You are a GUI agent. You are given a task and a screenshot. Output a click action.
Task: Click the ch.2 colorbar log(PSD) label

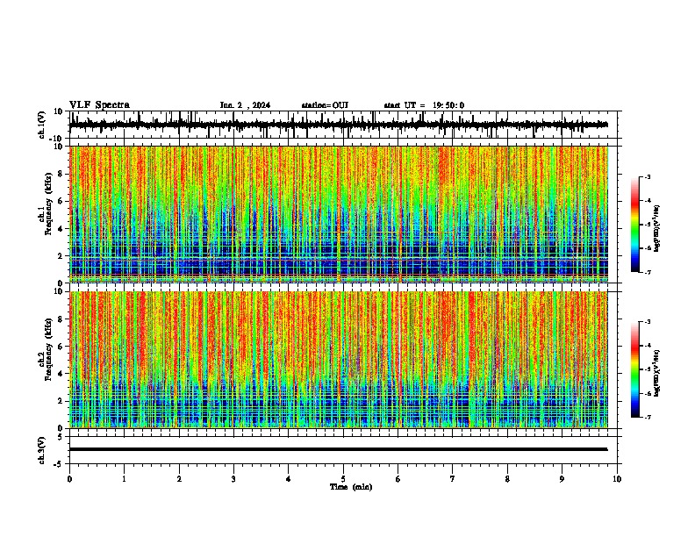(x=657, y=373)
